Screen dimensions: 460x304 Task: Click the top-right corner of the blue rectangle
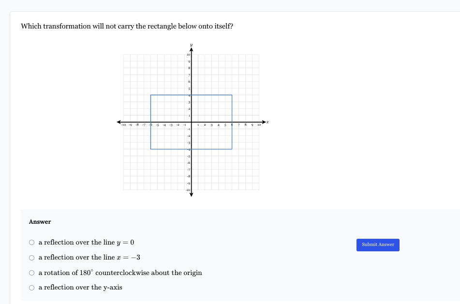click(232, 95)
